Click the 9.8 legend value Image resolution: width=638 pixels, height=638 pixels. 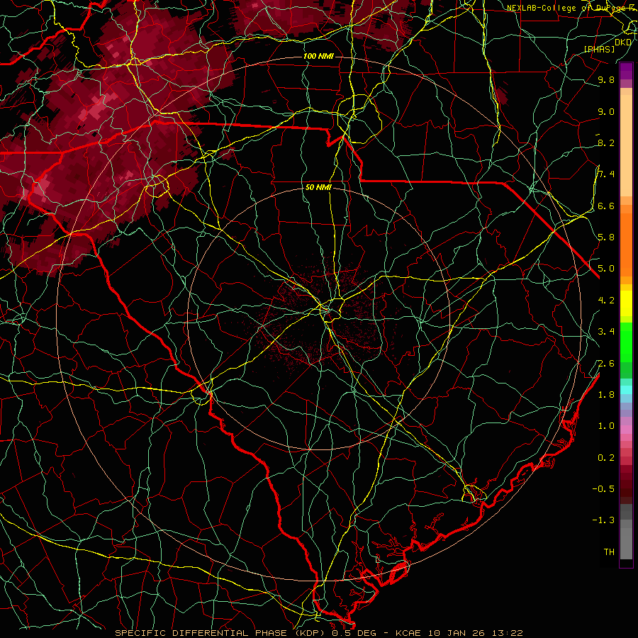[x=606, y=79]
